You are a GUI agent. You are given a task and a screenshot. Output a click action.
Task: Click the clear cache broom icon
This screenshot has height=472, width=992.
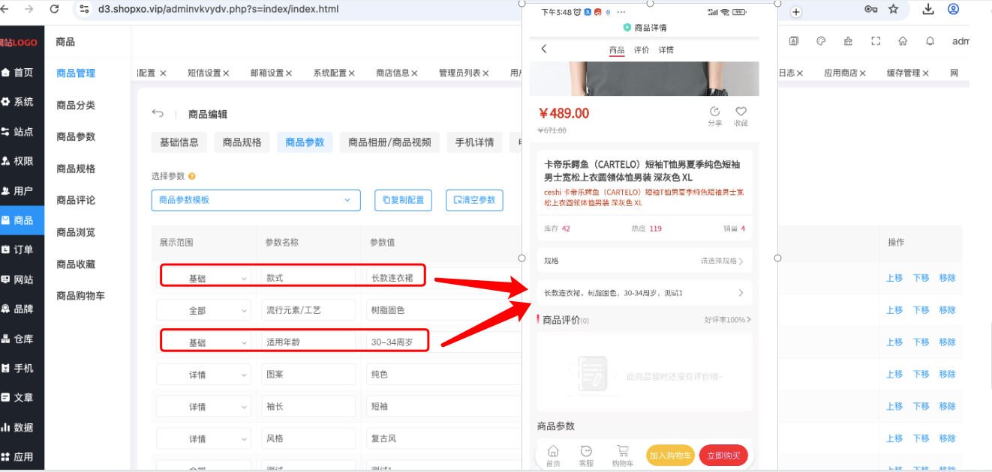848,41
